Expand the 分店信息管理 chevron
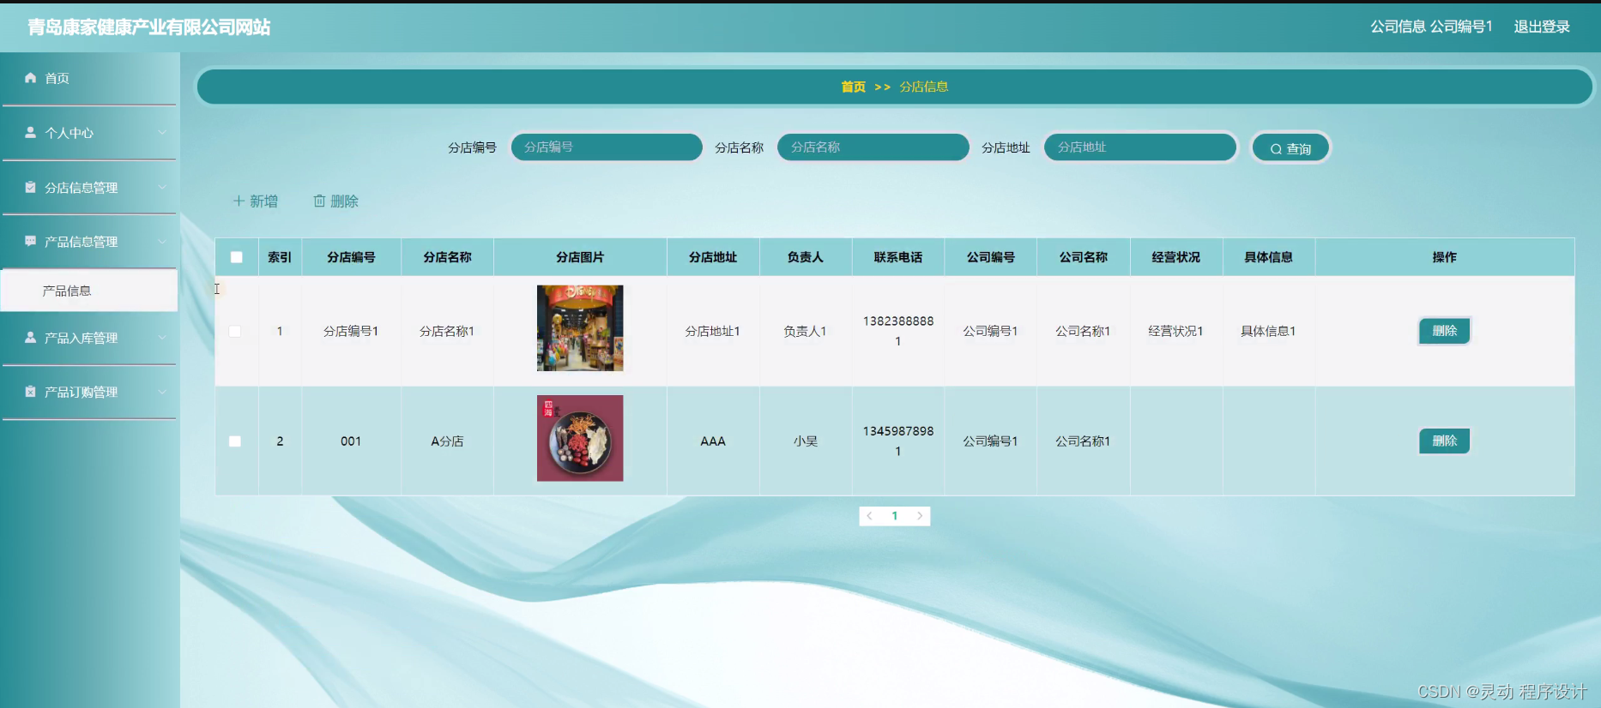The width and height of the screenshot is (1601, 708). pyautogui.click(x=162, y=187)
